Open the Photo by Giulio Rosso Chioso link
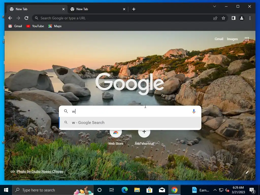This screenshot has width=260, height=195. (40, 171)
